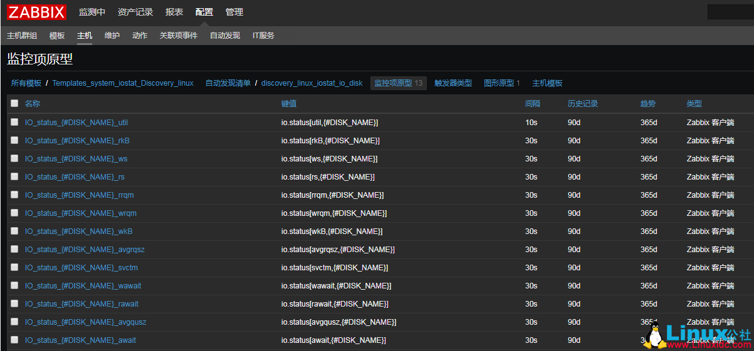Open the 监测中 menu

click(92, 12)
